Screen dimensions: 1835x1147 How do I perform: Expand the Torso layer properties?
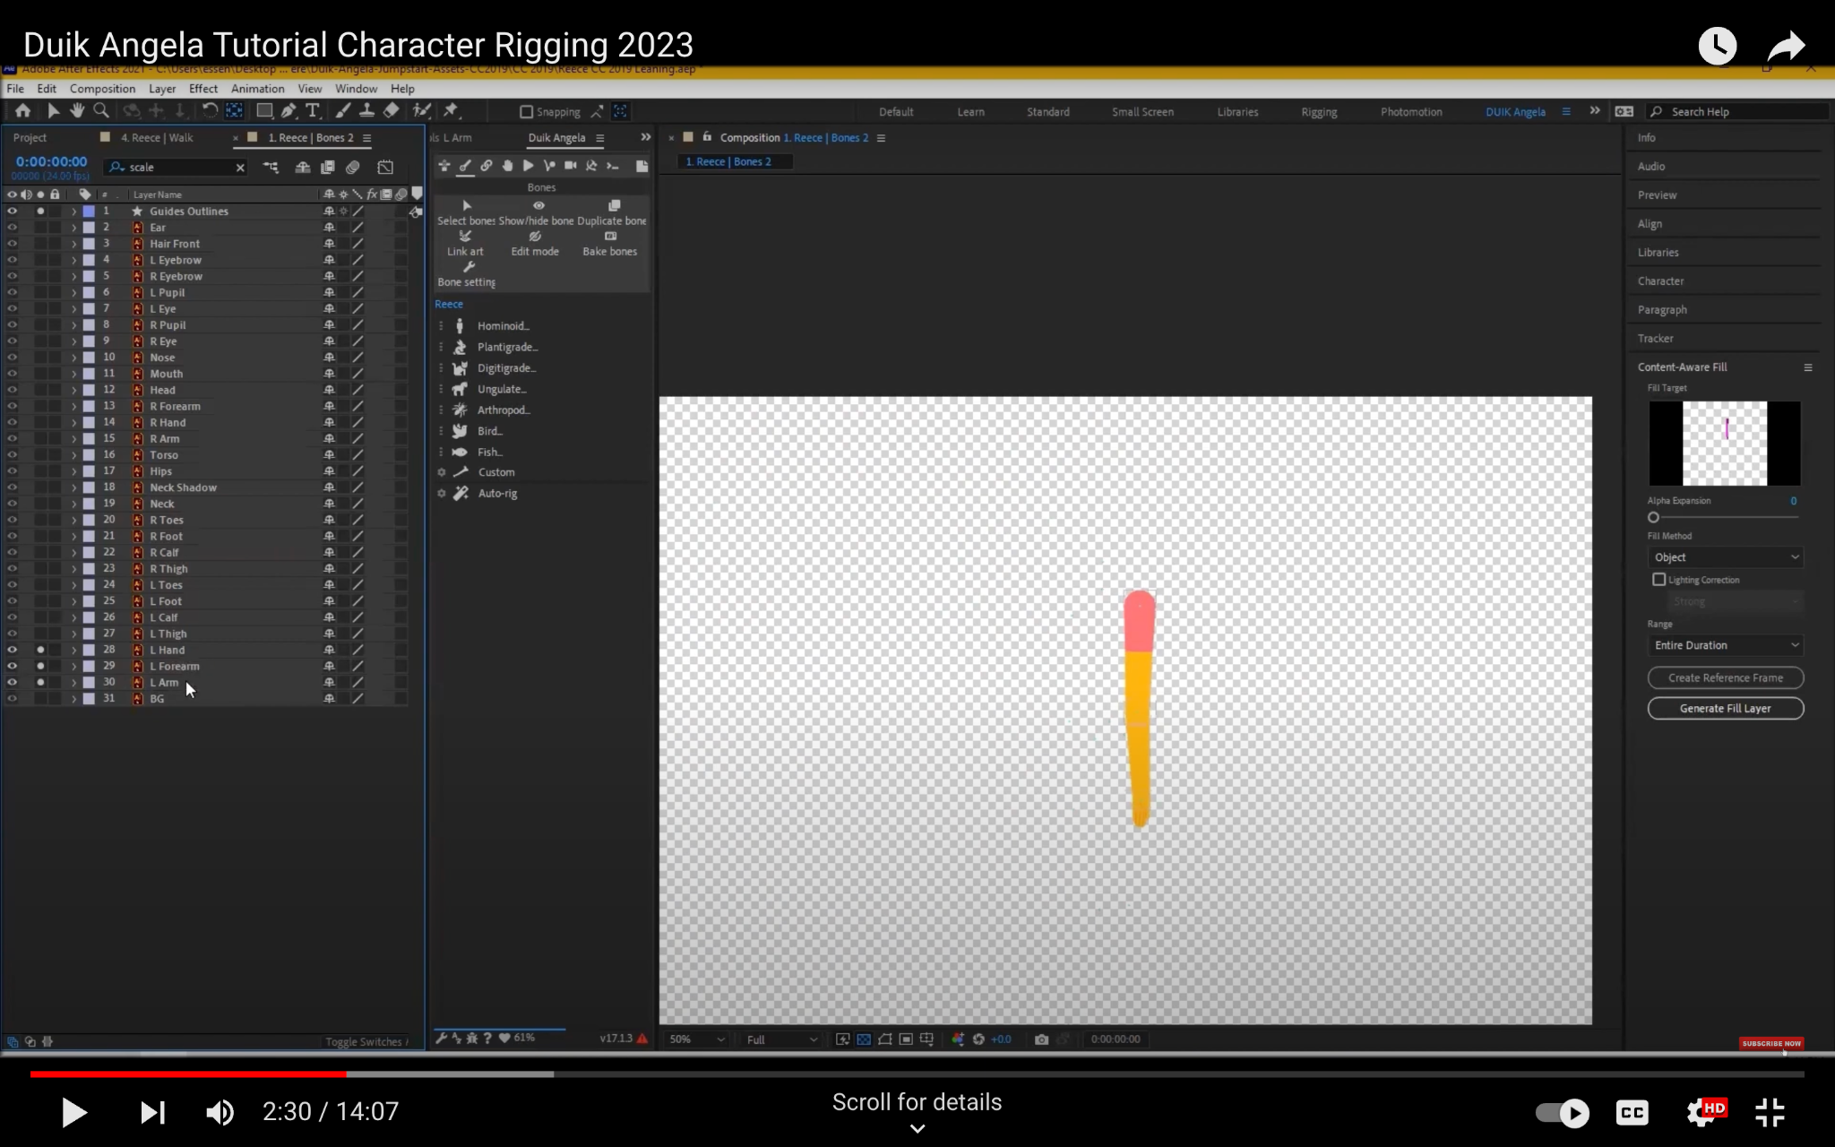point(73,455)
